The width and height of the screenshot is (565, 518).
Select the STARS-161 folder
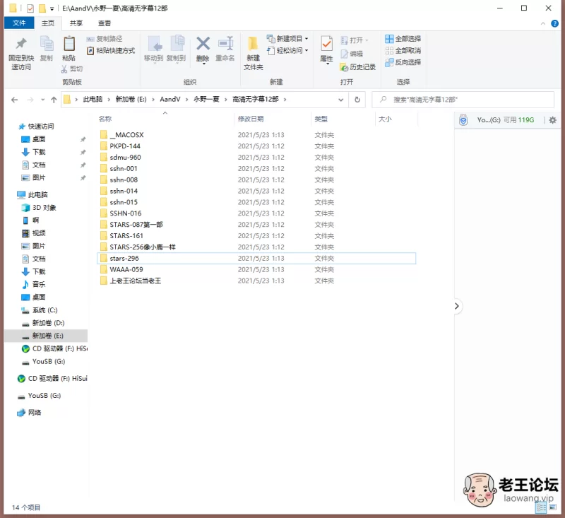point(121,236)
